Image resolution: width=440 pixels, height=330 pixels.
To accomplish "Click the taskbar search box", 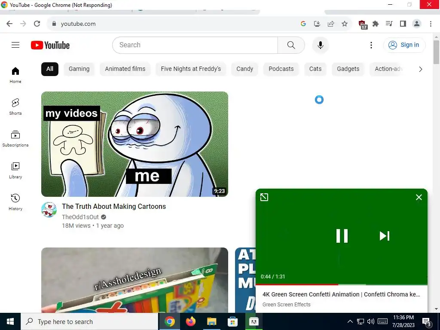I will pyautogui.click(x=89, y=321).
